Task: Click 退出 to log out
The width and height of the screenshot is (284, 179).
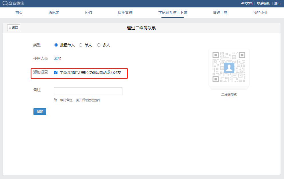Action: point(277,3)
